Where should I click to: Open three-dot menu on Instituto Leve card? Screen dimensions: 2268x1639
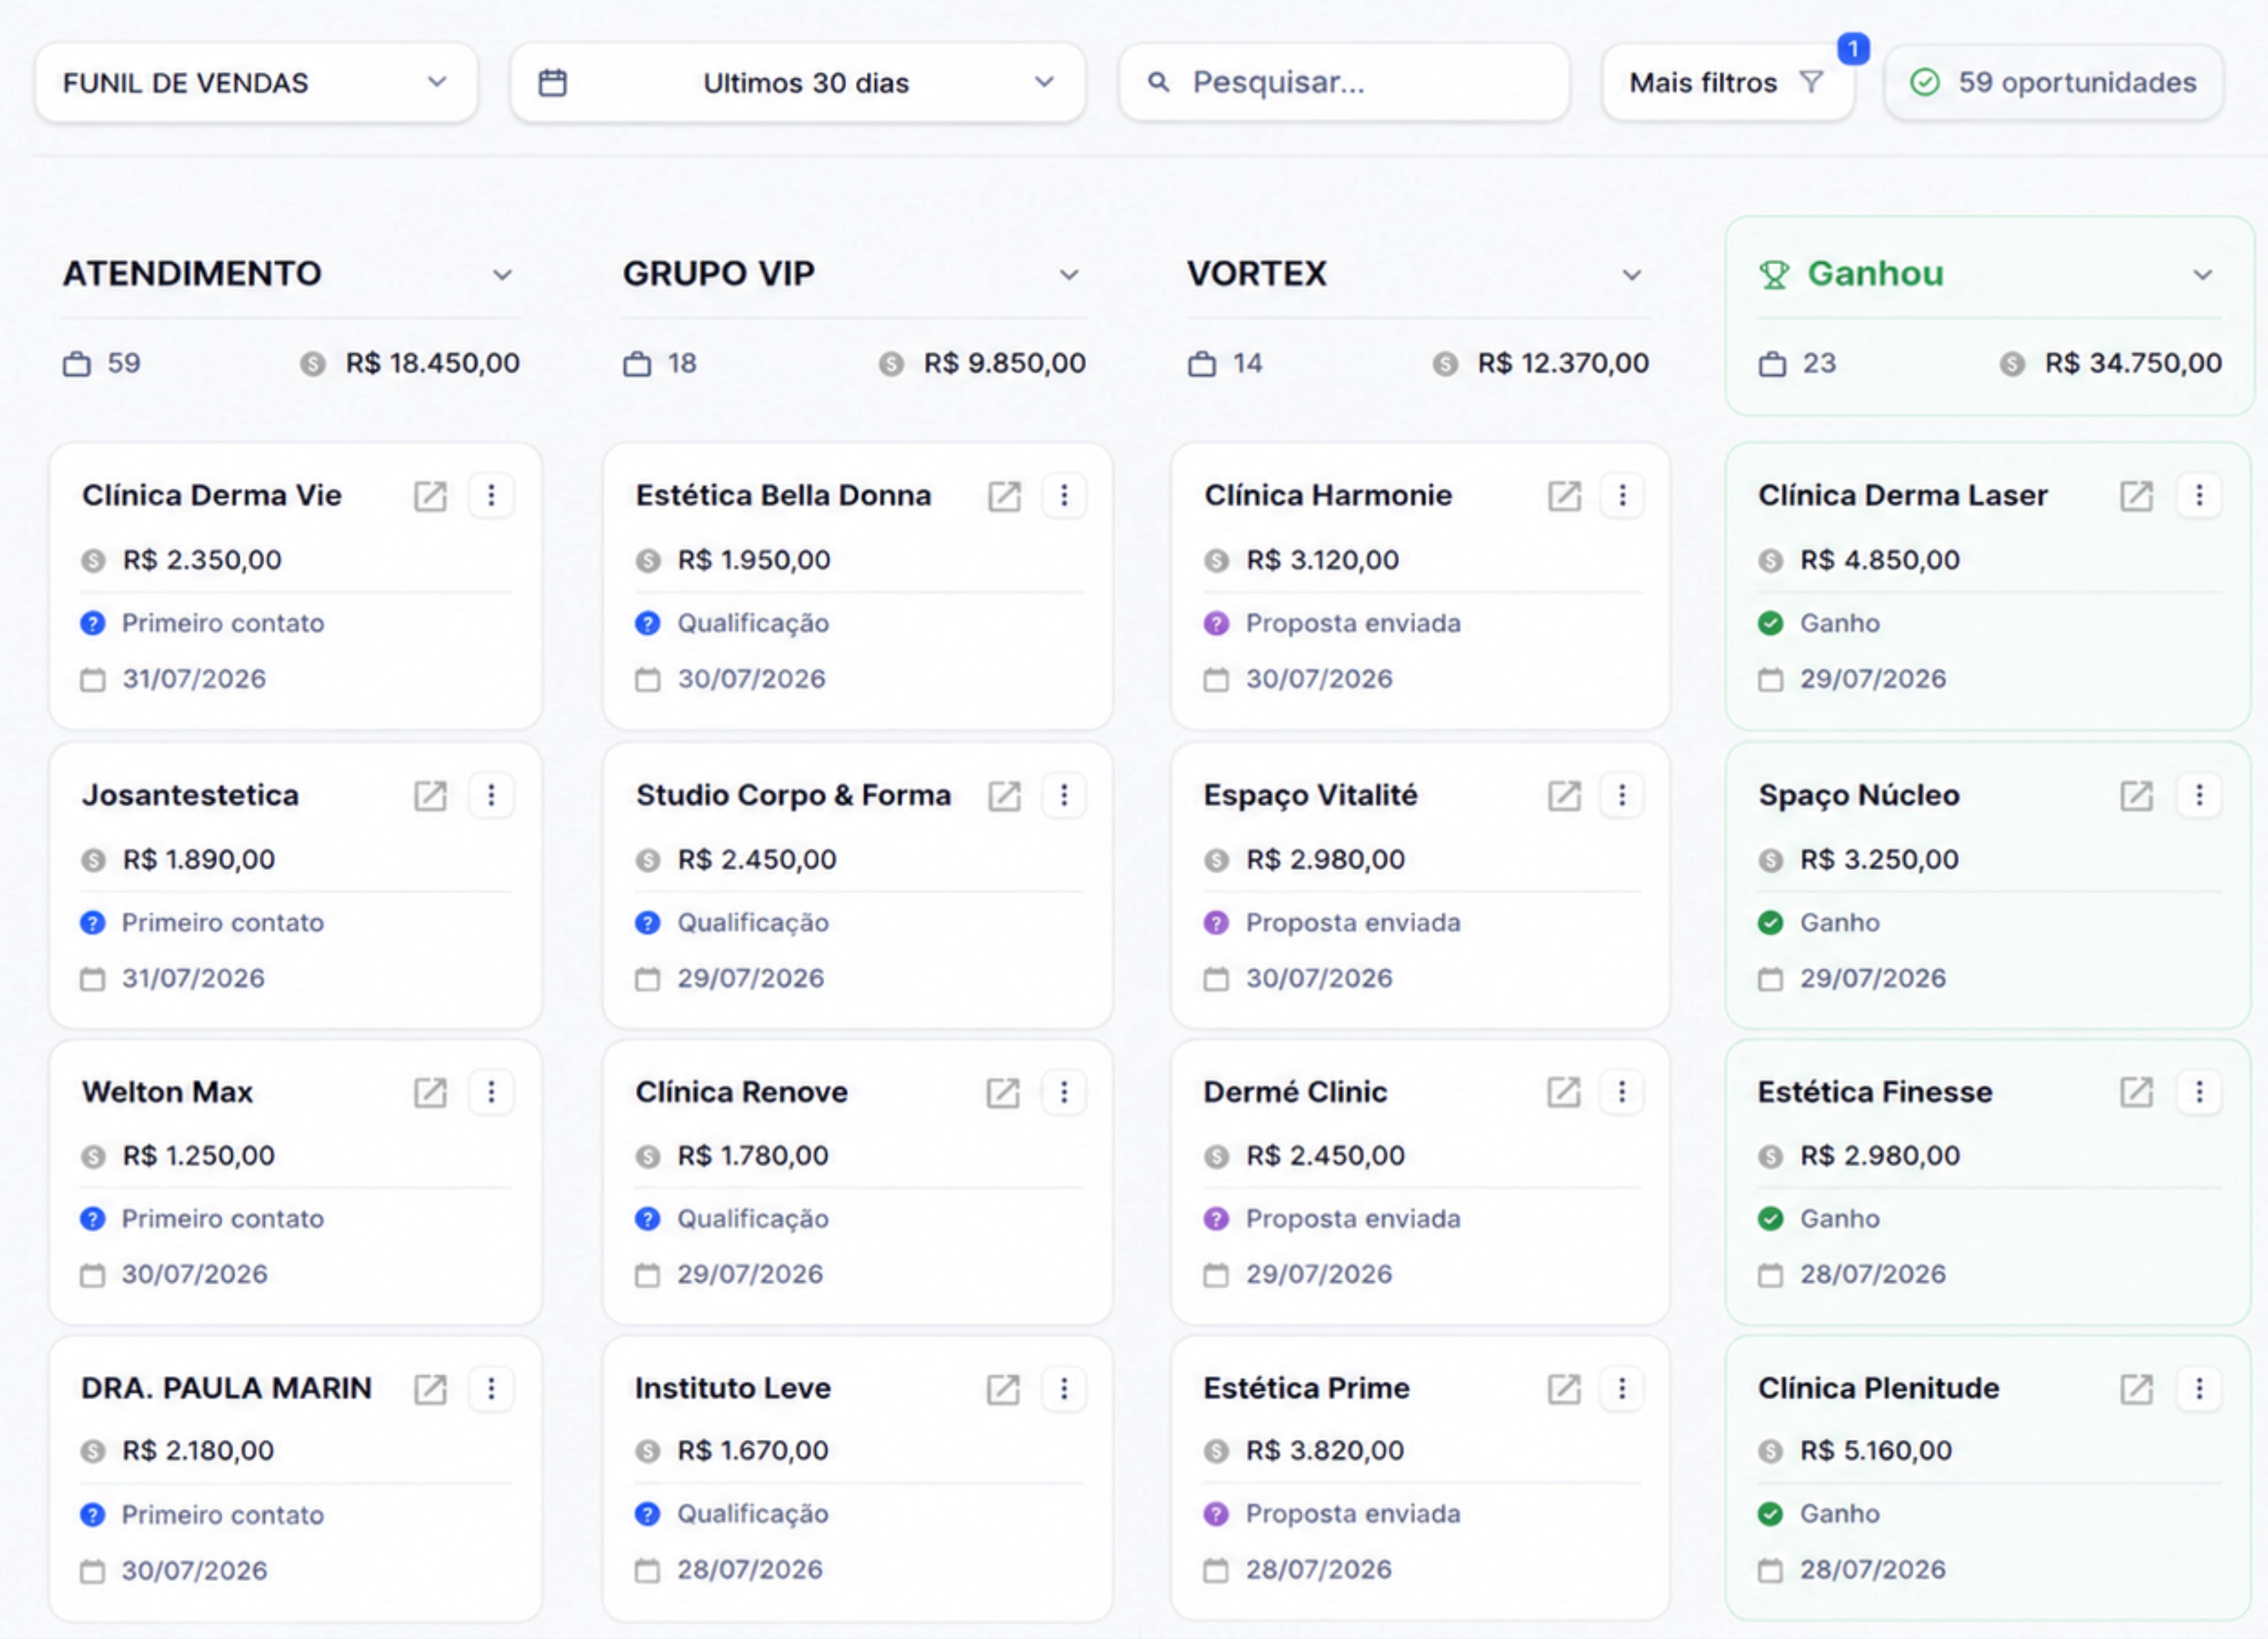pyautogui.click(x=1064, y=1389)
